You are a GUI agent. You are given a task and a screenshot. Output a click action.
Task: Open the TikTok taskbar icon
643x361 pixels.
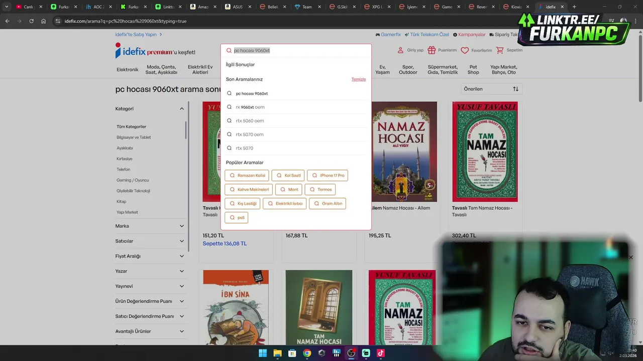tap(381, 353)
